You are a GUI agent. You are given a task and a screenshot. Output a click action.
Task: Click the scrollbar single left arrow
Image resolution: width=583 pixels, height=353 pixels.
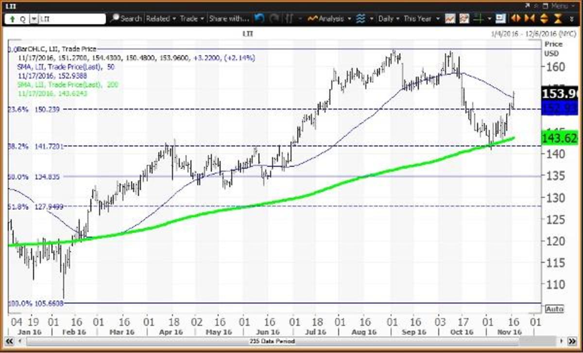(20, 341)
